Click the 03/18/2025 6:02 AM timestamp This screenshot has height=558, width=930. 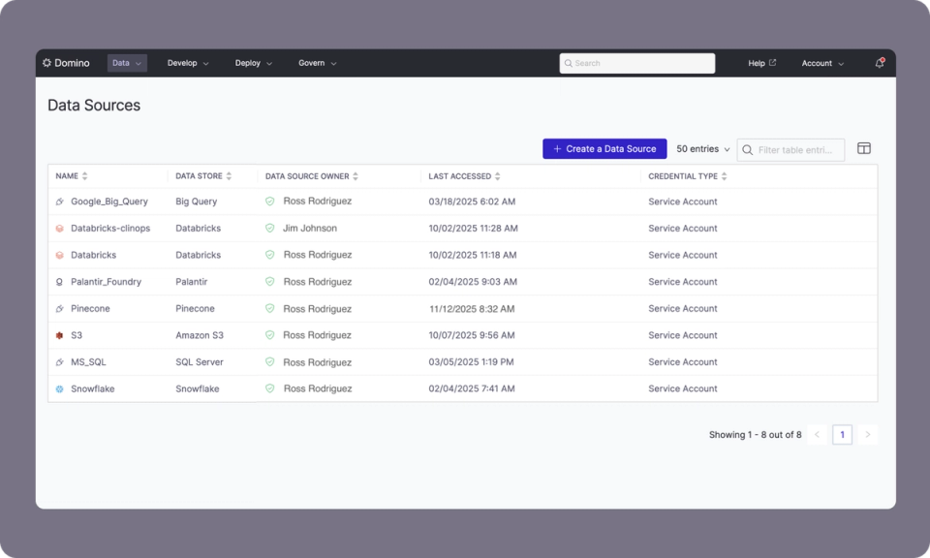(x=472, y=201)
